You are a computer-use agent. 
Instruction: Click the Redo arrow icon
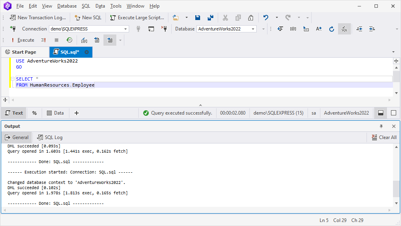288,18
